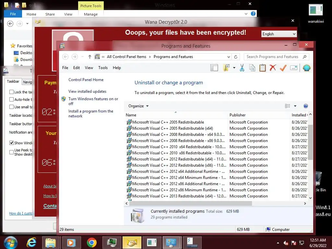Screen dimensions: 332x249
Task: Open the File menu in Programs and Features
Action: pos(65,68)
